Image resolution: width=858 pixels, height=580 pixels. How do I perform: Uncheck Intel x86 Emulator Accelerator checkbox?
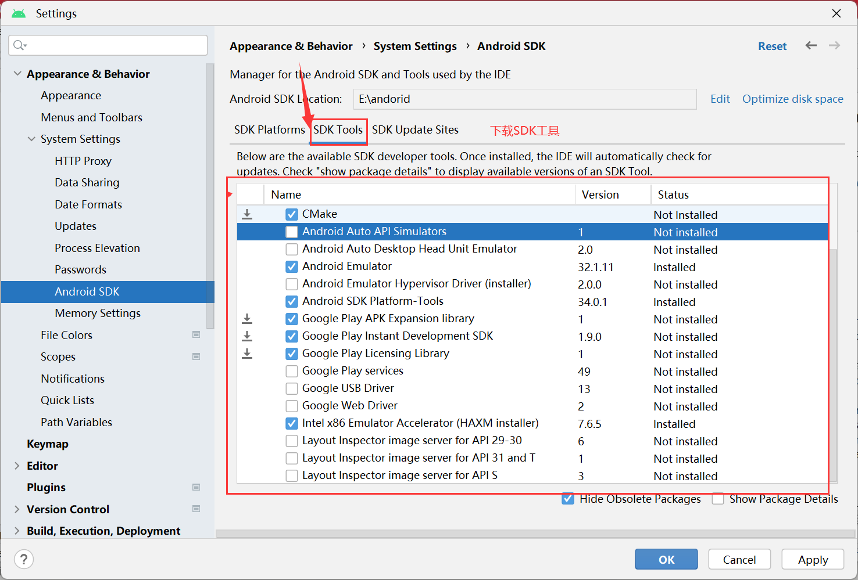[292, 423]
